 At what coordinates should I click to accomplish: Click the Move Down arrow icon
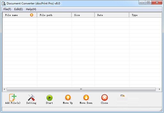click(x=86, y=97)
